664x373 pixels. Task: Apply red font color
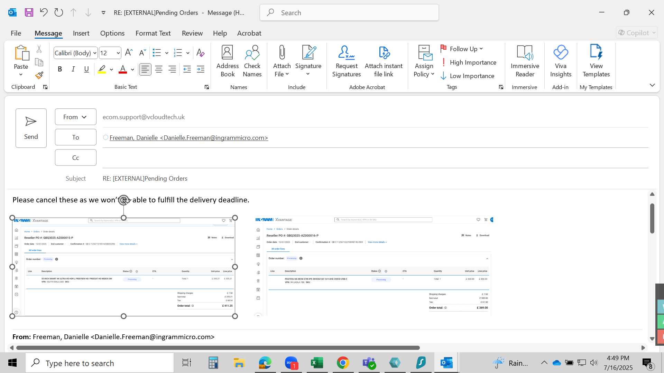pyautogui.click(x=123, y=69)
